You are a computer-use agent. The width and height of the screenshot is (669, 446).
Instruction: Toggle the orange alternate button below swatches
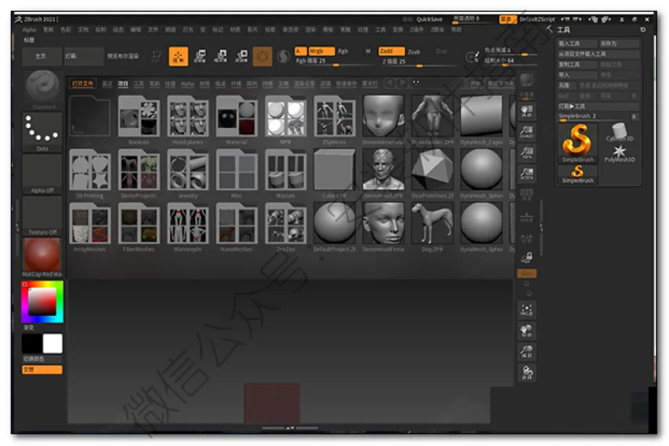[x=42, y=370]
